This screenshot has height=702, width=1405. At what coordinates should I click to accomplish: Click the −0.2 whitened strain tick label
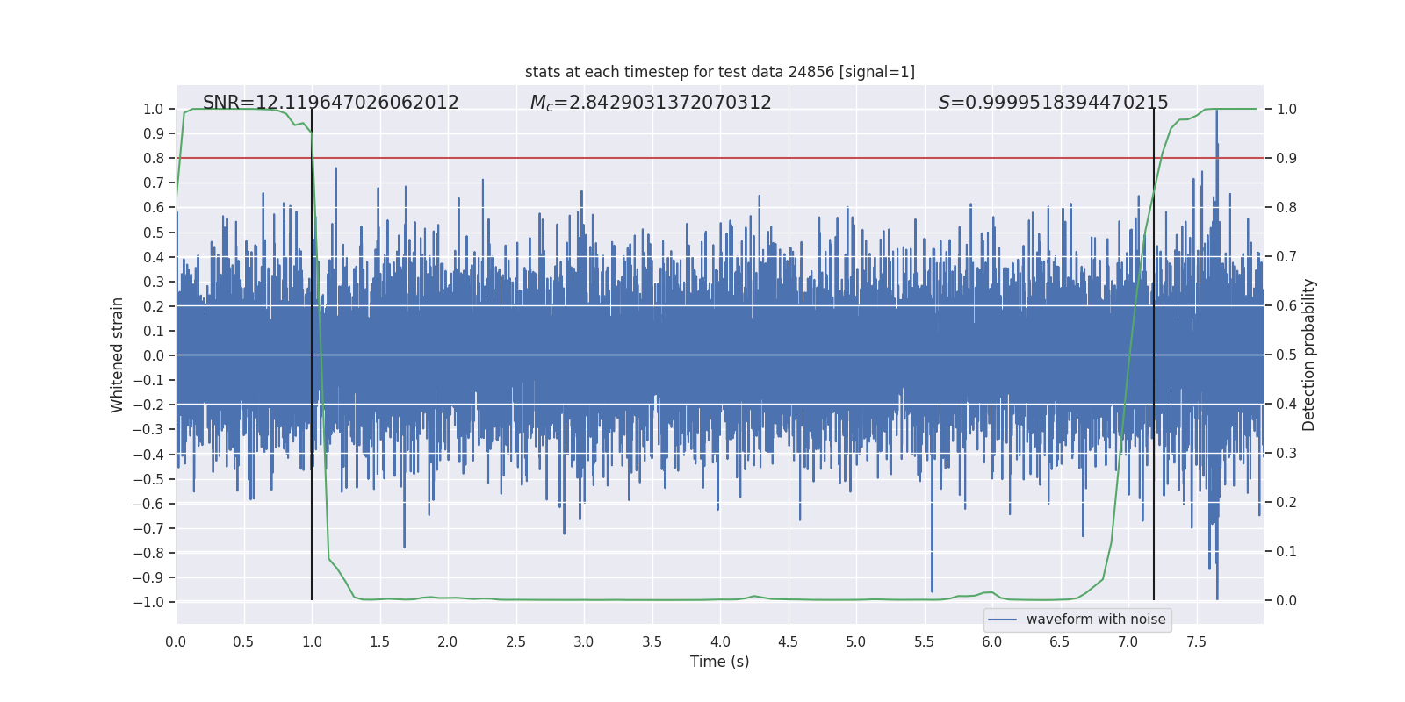pos(148,405)
